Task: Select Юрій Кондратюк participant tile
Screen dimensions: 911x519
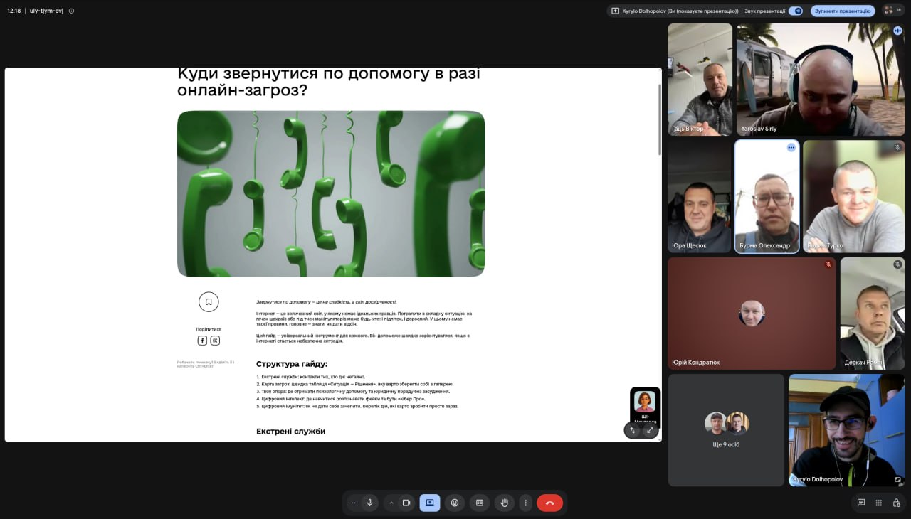Action: click(x=752, y=314)
